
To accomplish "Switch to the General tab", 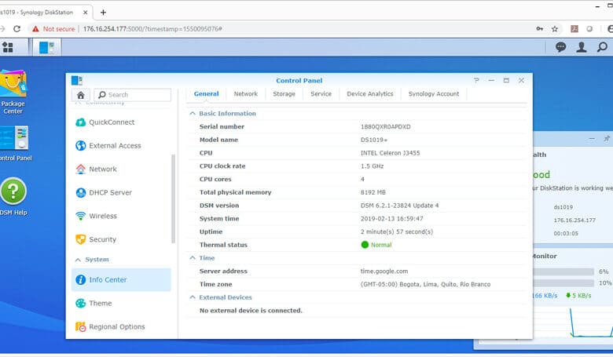I will (206, 94).
